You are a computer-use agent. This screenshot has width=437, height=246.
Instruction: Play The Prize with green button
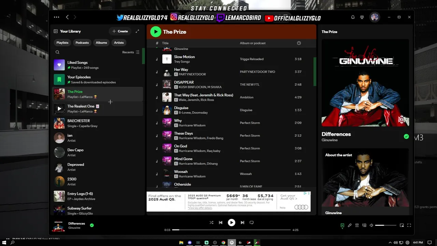pyautogui.click(x=156, y=32)
